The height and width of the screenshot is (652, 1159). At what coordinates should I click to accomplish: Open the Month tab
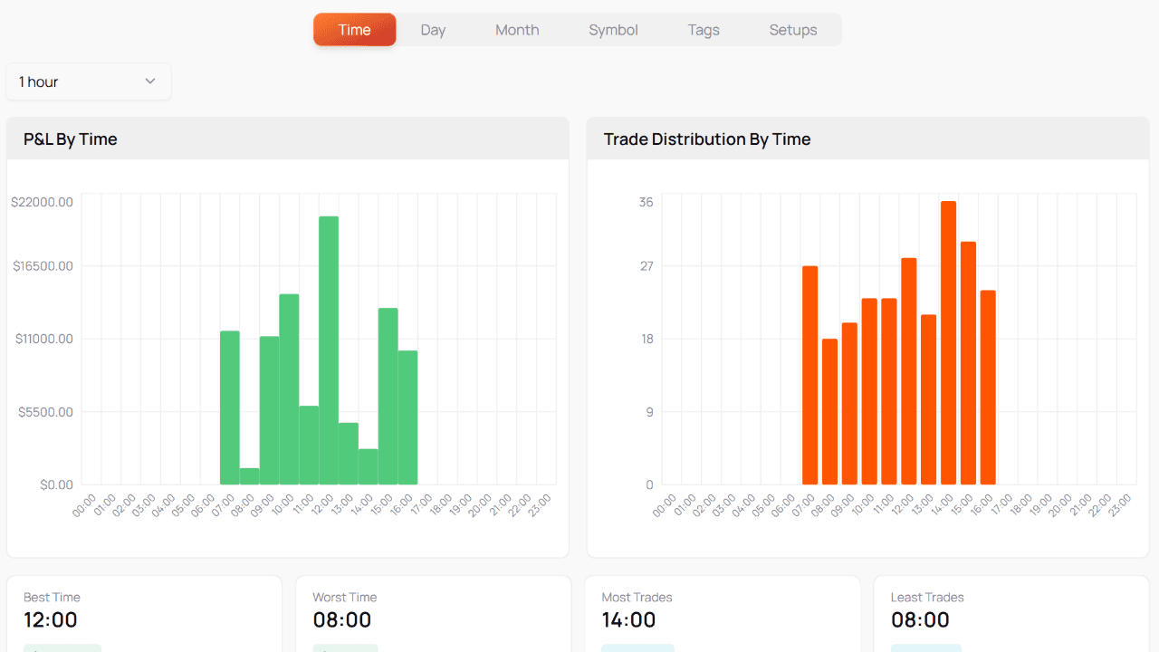[x=517, y=30]
